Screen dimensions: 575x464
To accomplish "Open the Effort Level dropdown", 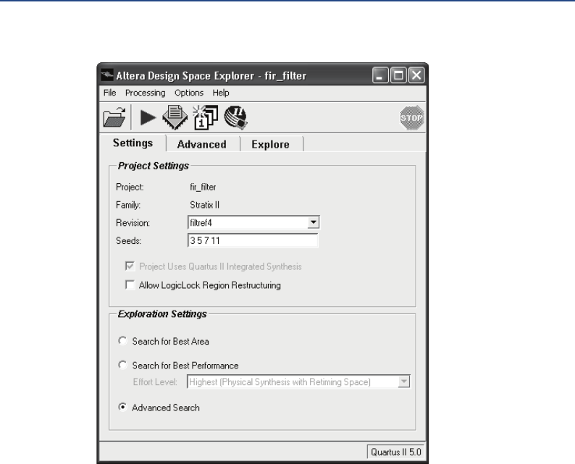I will tap(404, 381).
